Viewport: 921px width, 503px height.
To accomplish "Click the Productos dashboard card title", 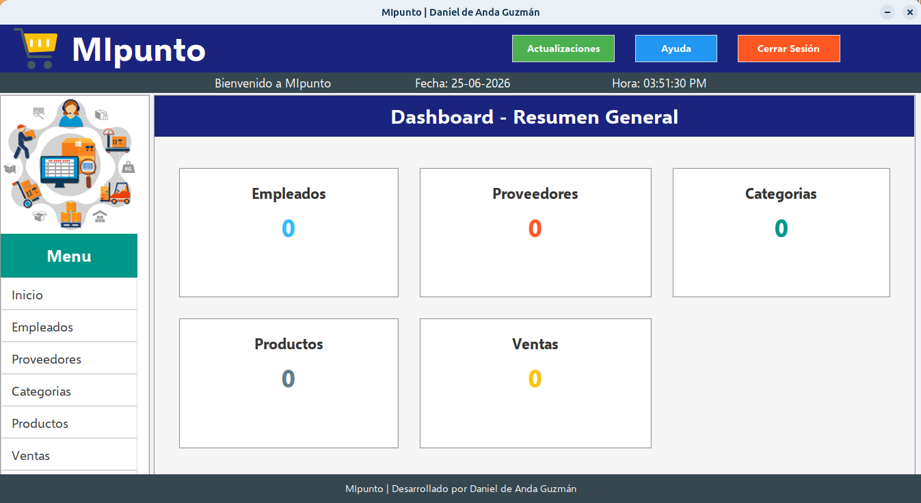I will tap(289, 344).
